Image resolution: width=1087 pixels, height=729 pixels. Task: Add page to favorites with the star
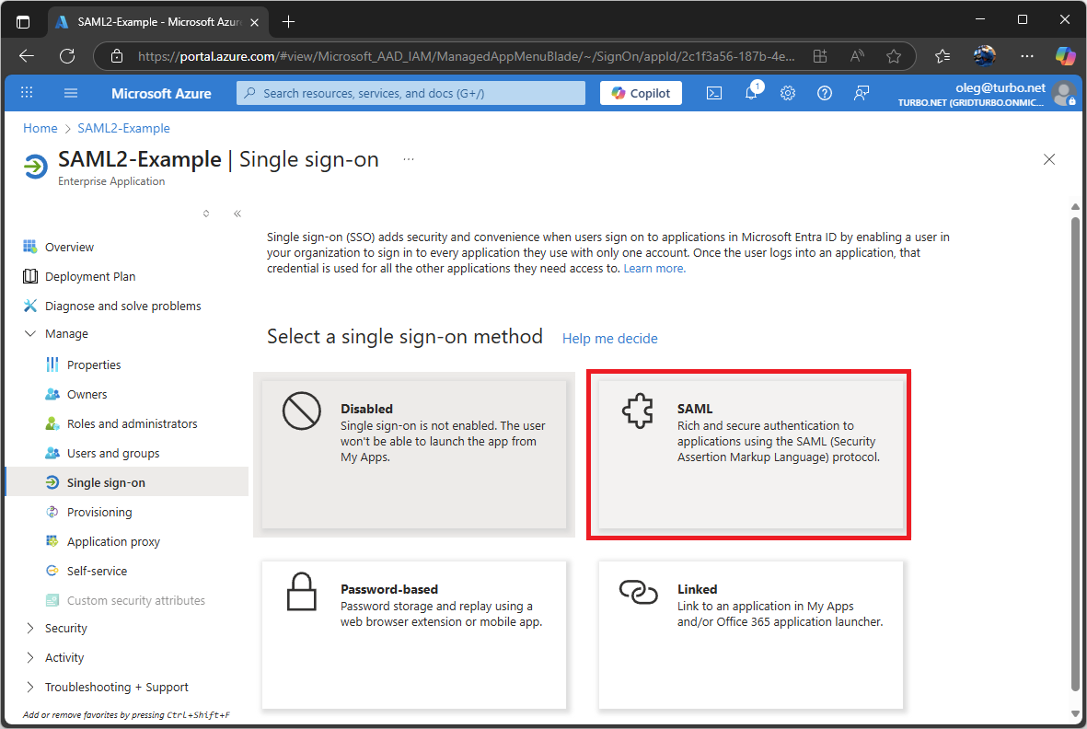coord(894,55)
